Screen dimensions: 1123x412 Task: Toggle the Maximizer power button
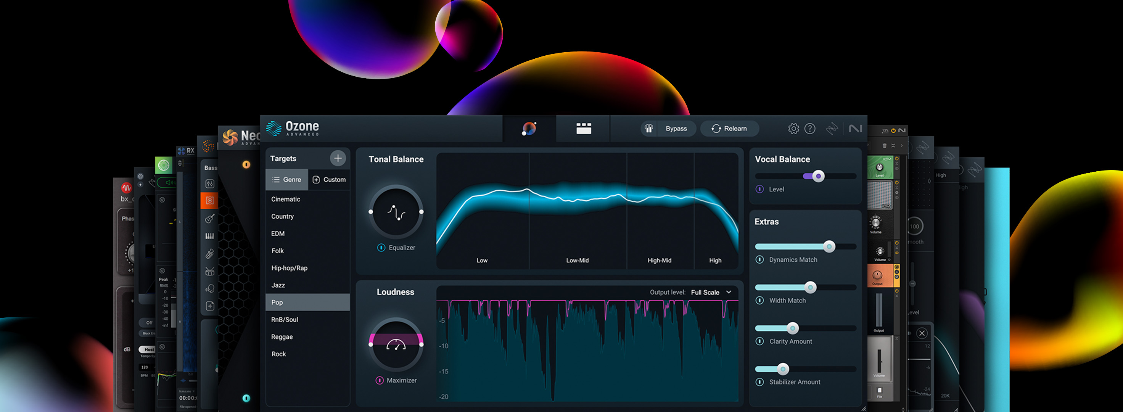379,380
